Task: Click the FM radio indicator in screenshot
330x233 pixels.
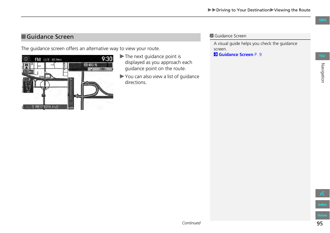Action: [x=38, y=59]
